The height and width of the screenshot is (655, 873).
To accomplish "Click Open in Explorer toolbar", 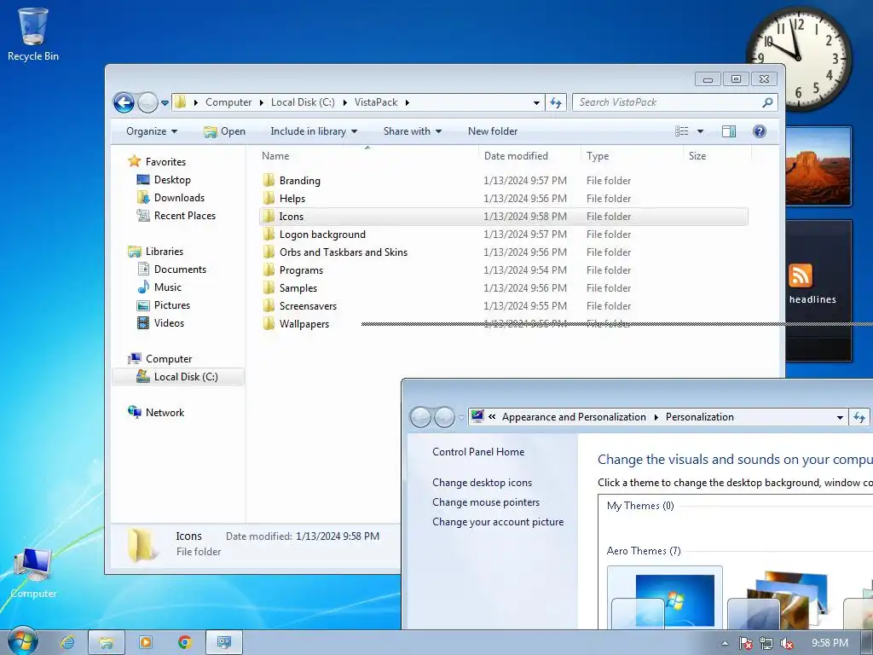I will pyautogui.click(x=225, y=131).
